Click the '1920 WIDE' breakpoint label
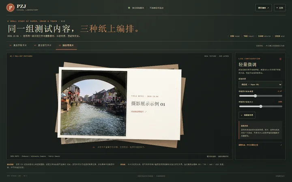The width and height of the screenshot is (292, 182). pyautogui.click(x=279, y=36)
